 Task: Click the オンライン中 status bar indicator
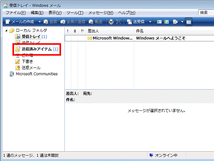164,155
